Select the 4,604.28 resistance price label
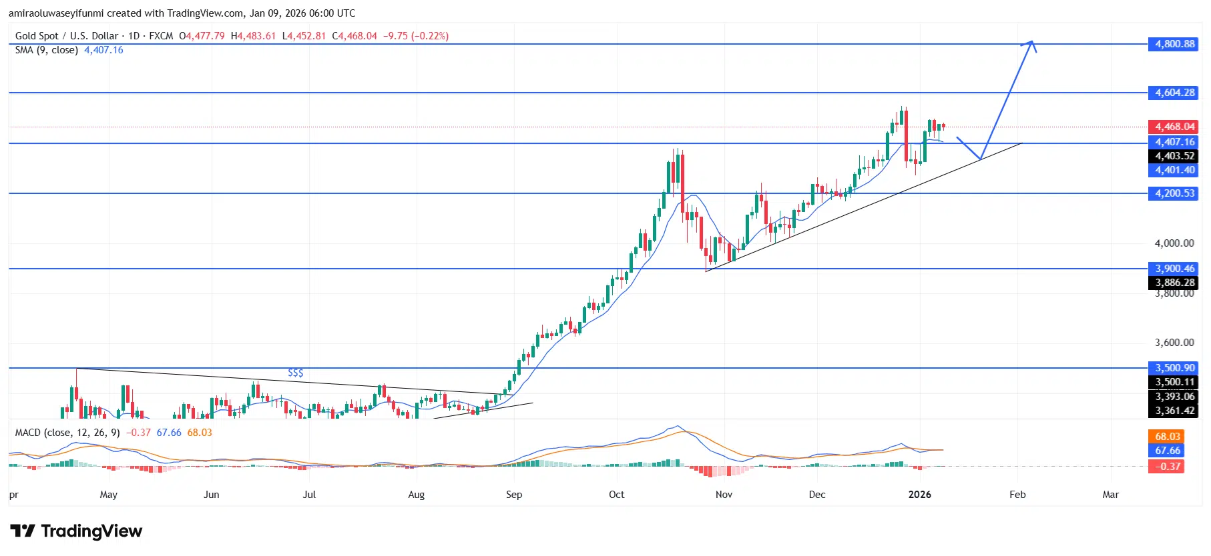 click(x=1174, y=93)
